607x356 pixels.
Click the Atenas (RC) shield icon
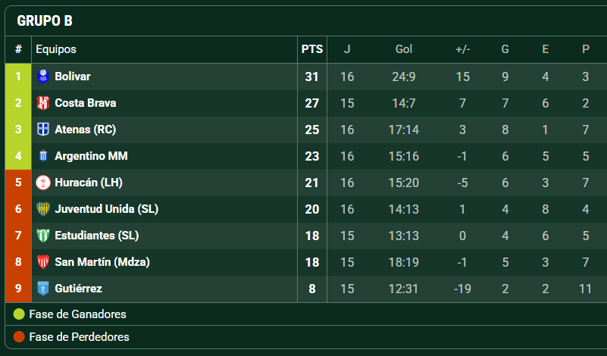(43, 130)
